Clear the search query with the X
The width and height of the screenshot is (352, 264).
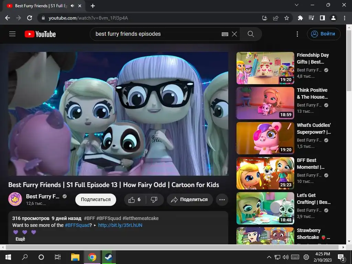[x=234, y=34]
